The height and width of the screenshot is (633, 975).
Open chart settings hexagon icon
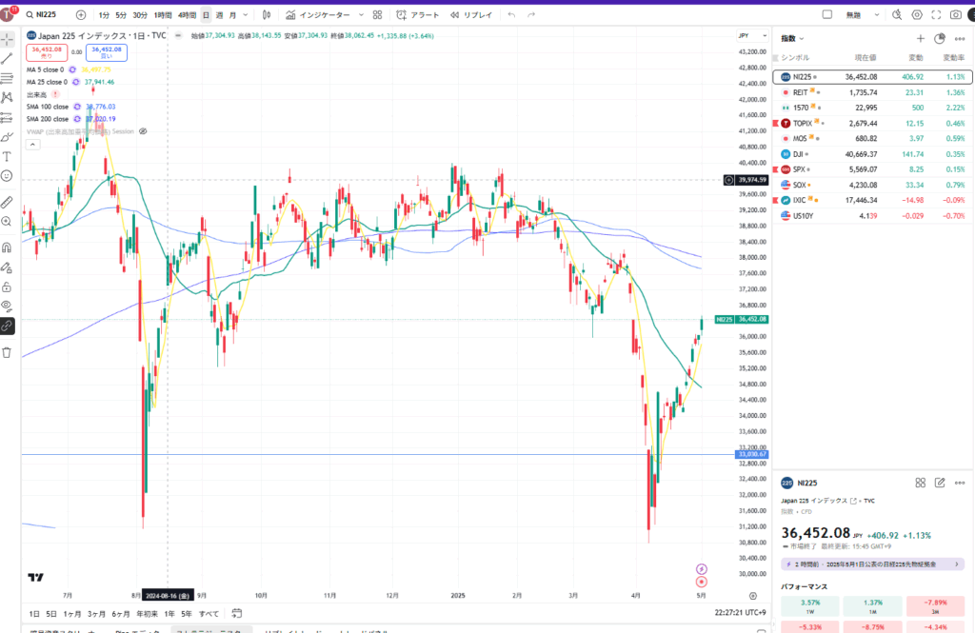pos(917,15)
